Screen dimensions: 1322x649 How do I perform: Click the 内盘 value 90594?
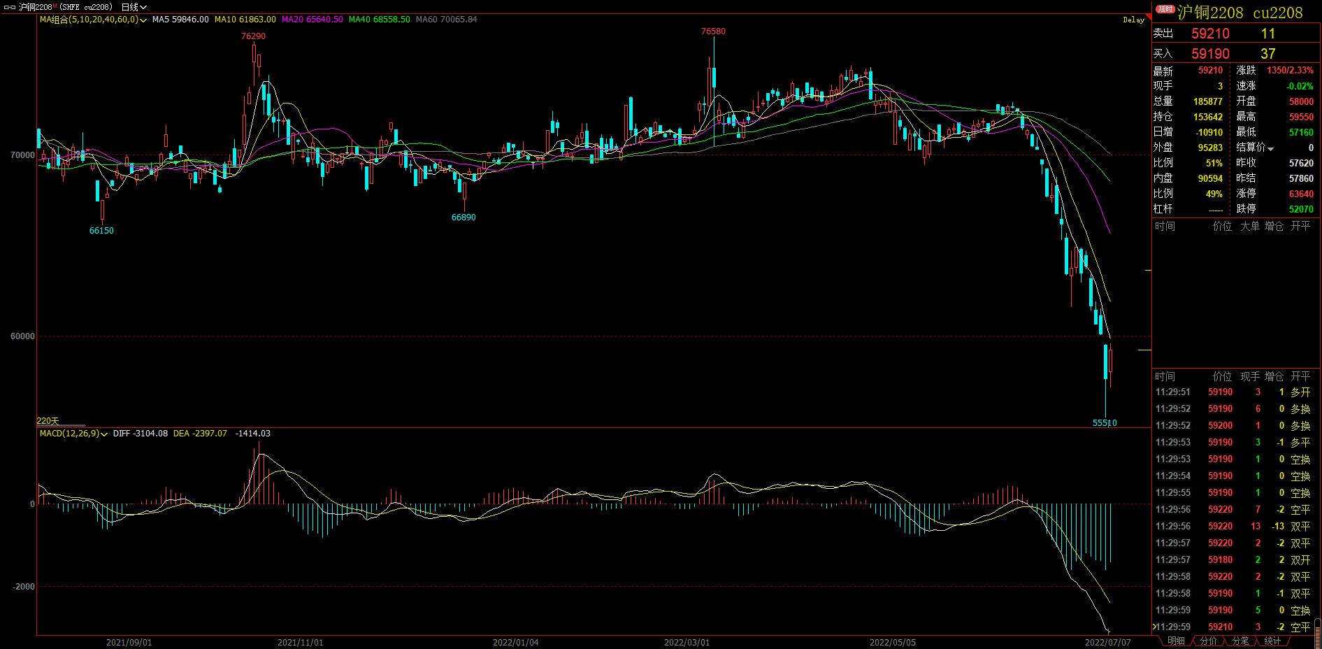(x=1211, y=178)
